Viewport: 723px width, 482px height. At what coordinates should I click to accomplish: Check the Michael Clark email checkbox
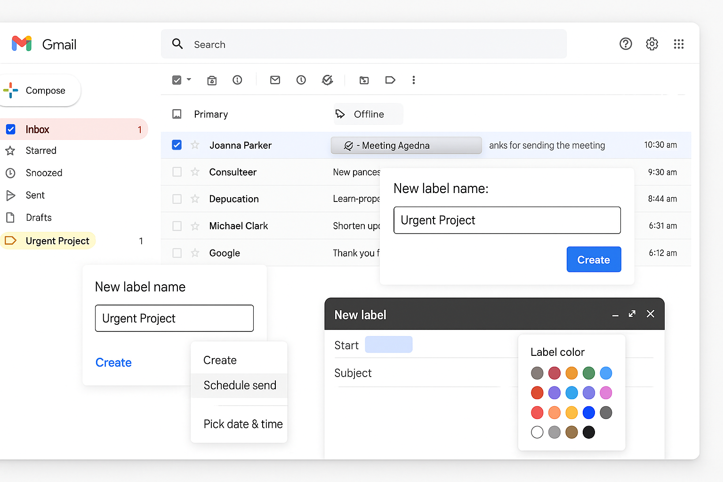[x=177, y=226]
